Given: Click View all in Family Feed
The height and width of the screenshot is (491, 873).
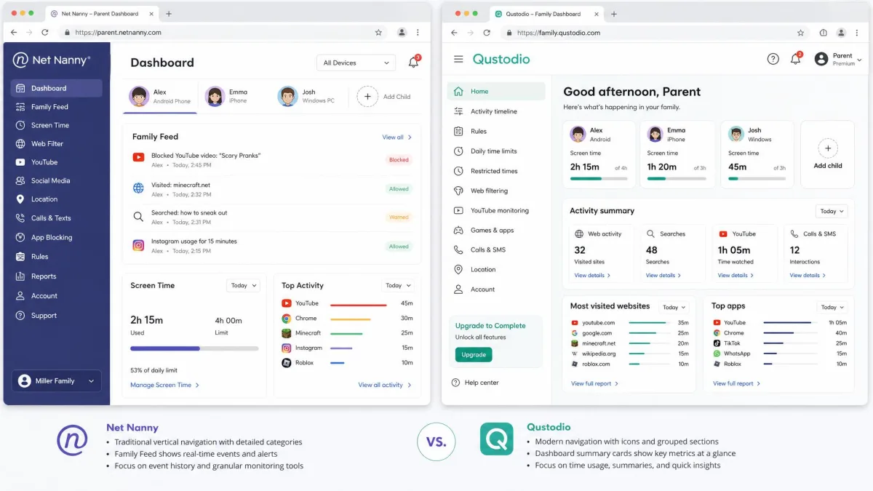Looking at the screenshot, I should 396,137.
